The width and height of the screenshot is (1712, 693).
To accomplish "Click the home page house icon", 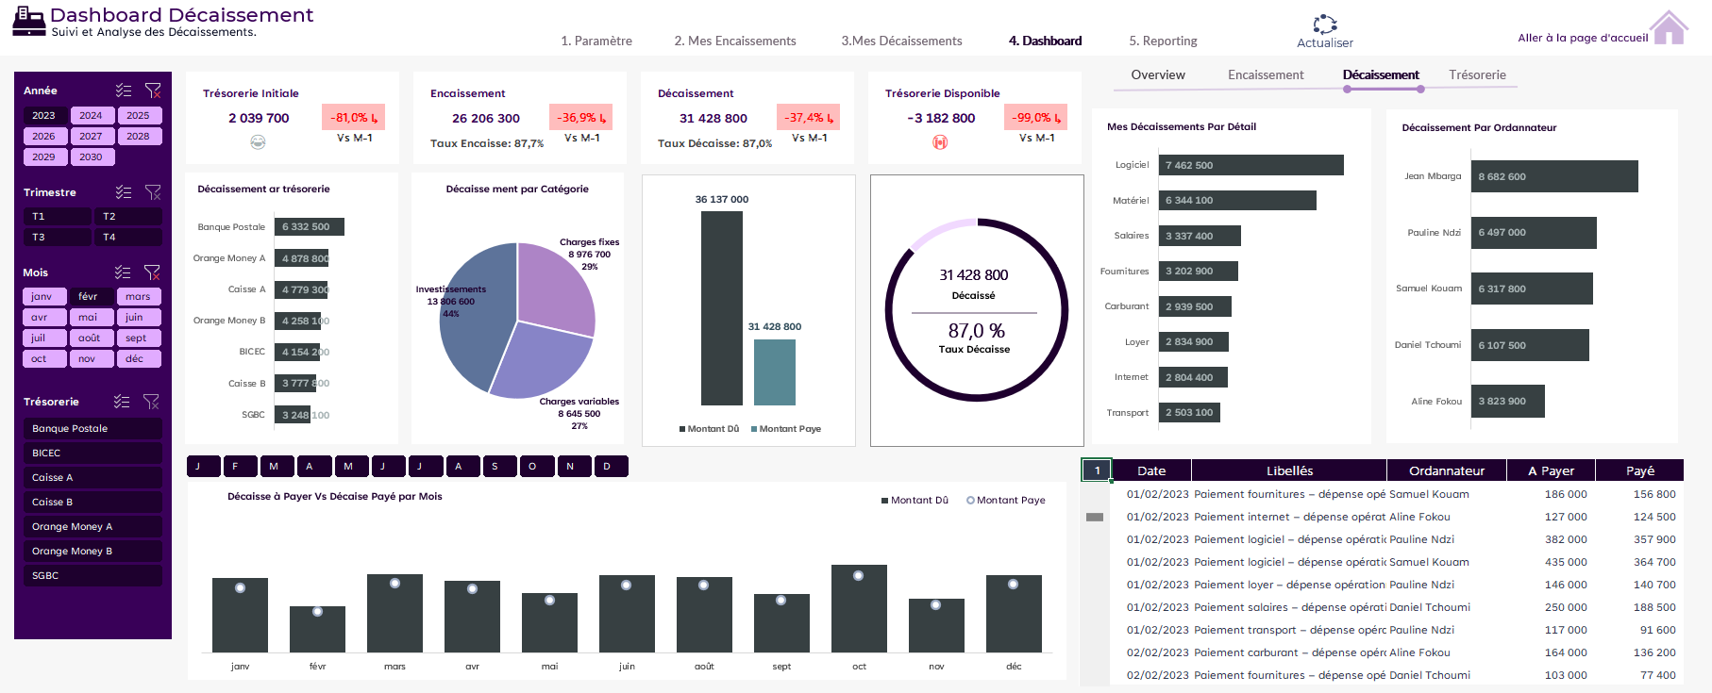I will pos(1669,27).
